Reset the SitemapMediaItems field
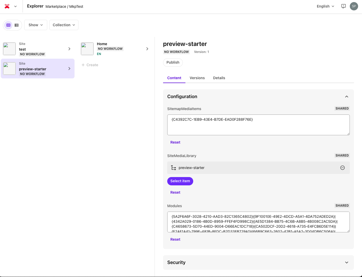Viewport: 362px width, 277px height. (175, 142)
